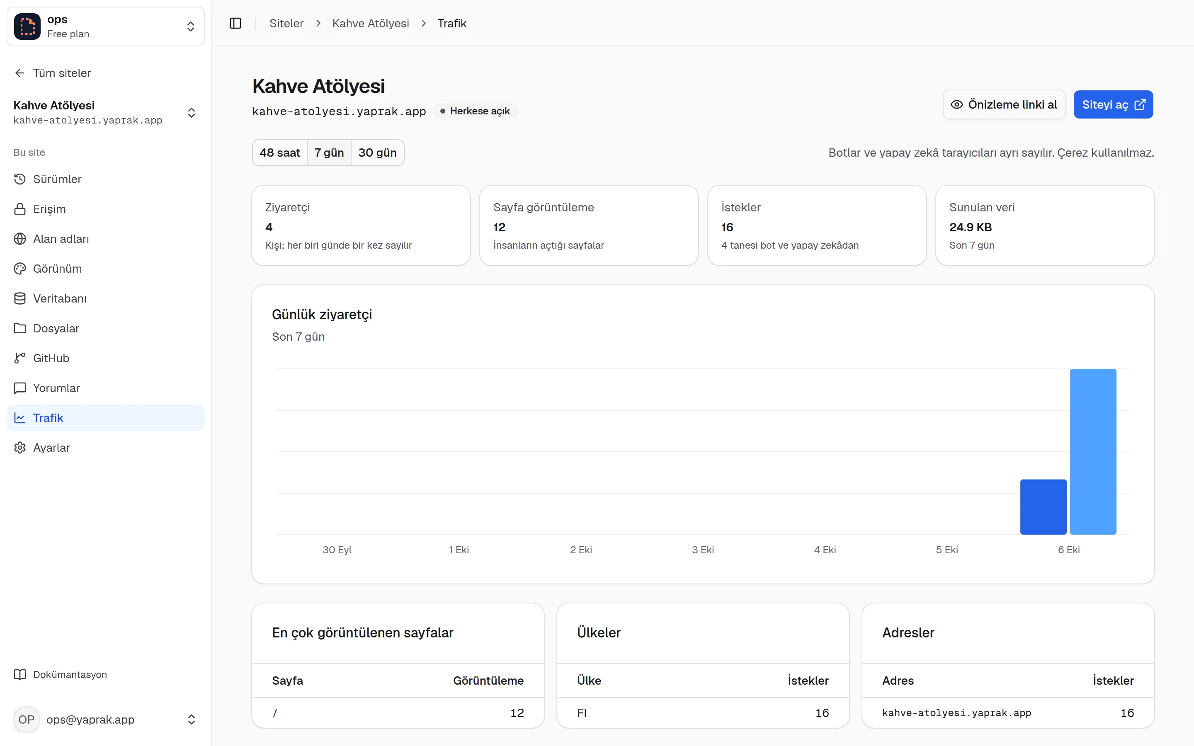Click the external link icon in Siteyi aç
Viewport: 1194px width, 746px height.
[1140, 104]
